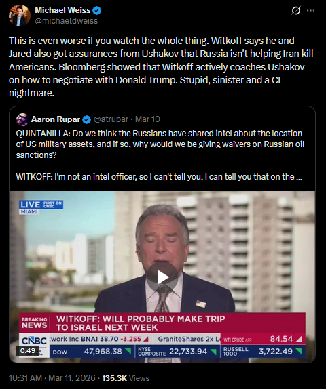Click the 135.3K Views count

pyautogui.click(x=126, y=378)
